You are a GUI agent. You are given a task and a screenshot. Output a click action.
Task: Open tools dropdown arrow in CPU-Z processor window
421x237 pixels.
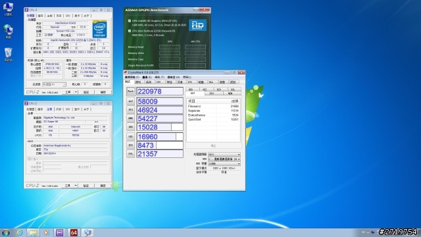76,92
